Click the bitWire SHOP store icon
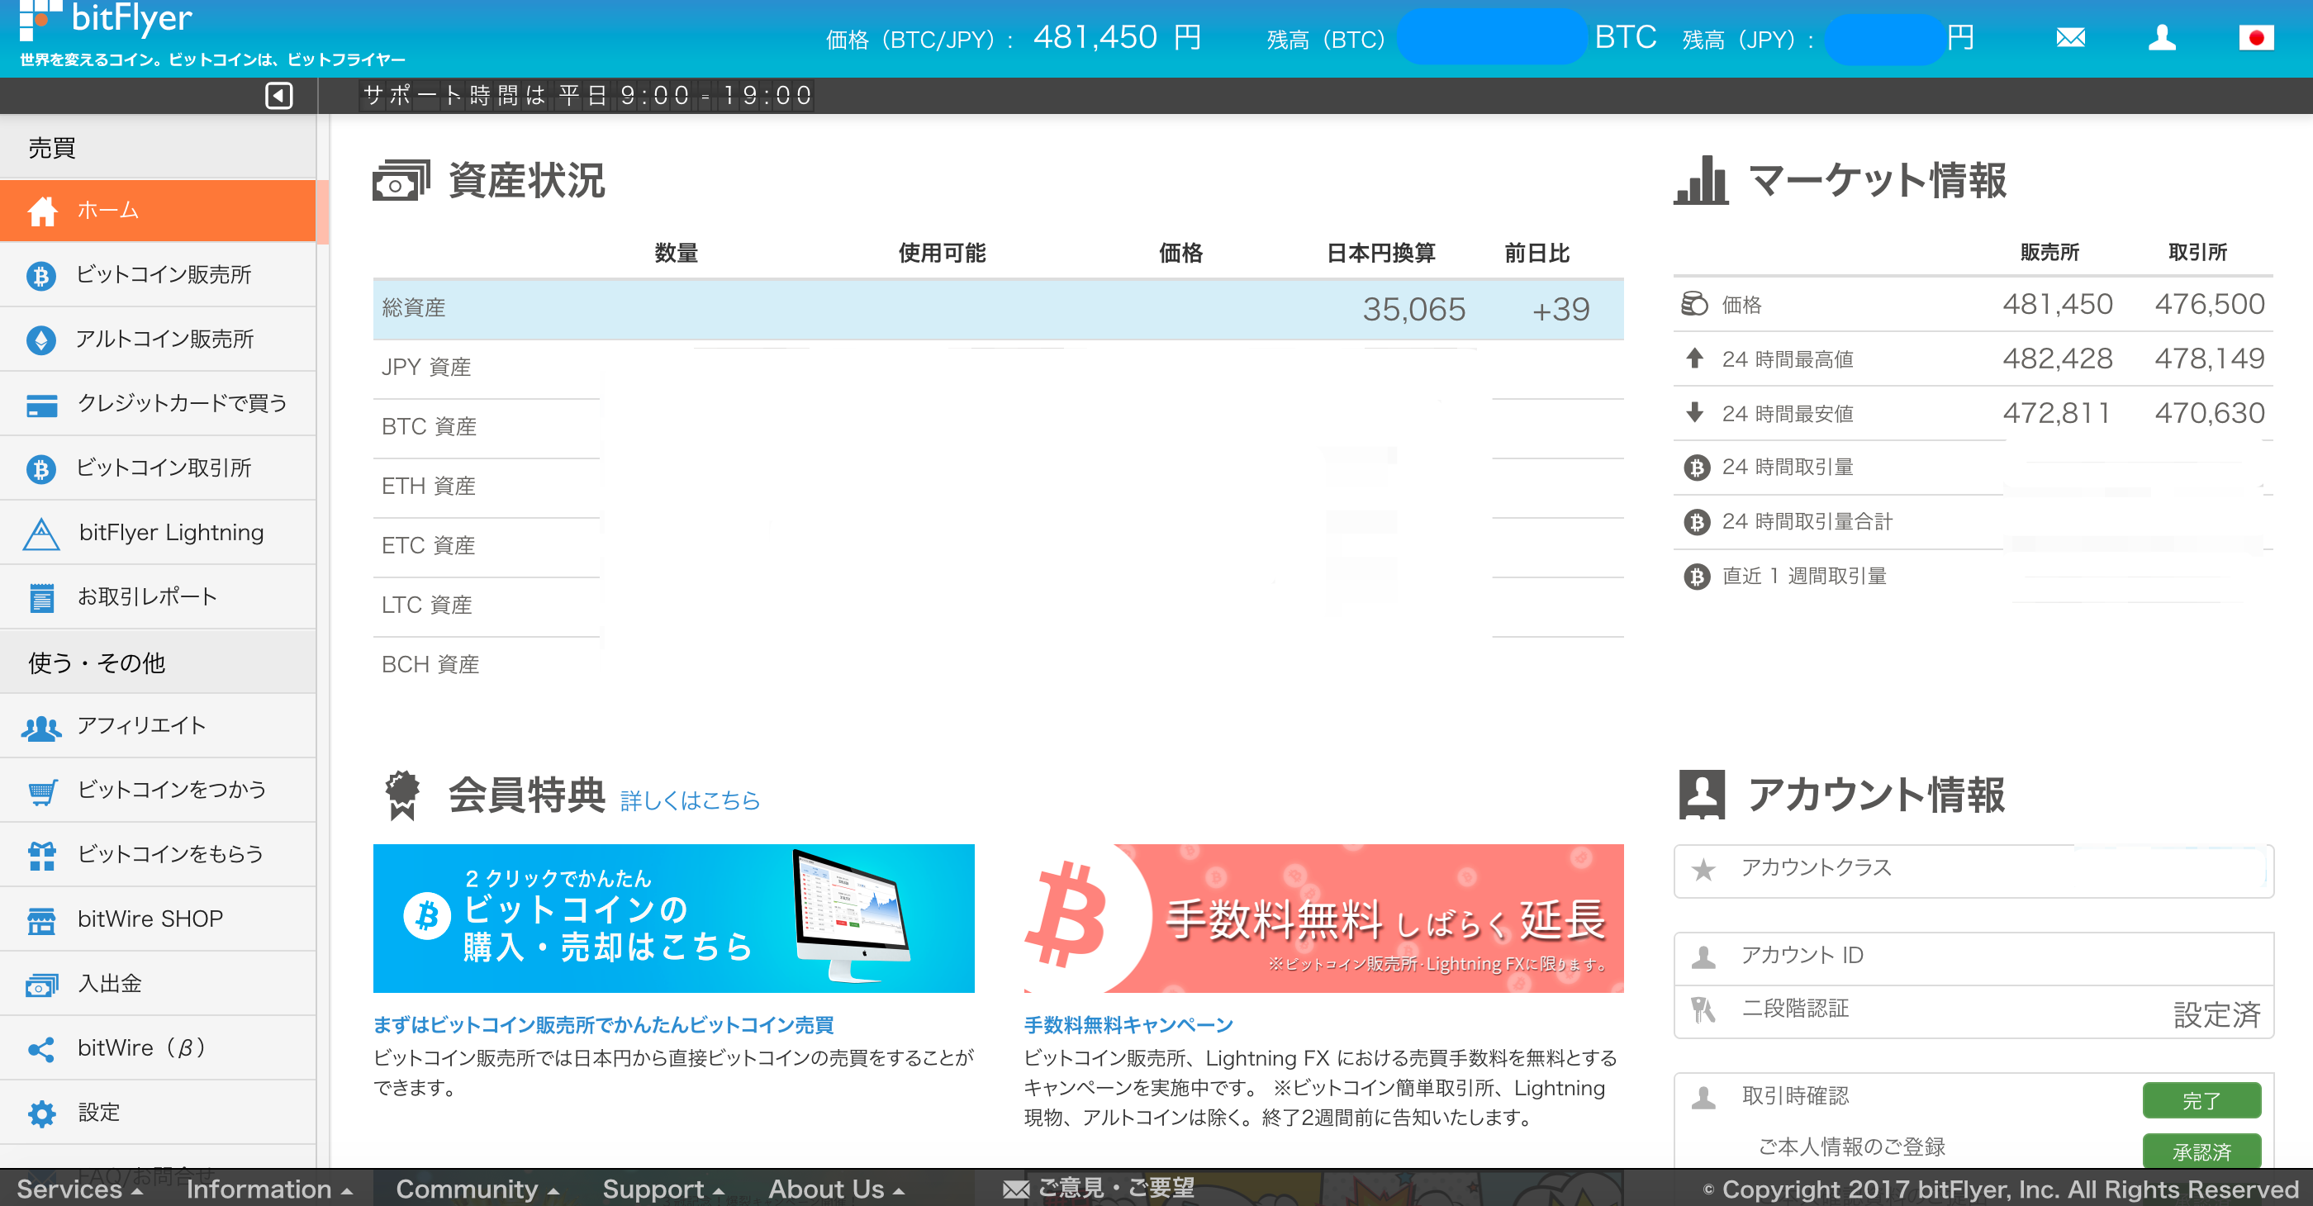 tap(41, 919)
